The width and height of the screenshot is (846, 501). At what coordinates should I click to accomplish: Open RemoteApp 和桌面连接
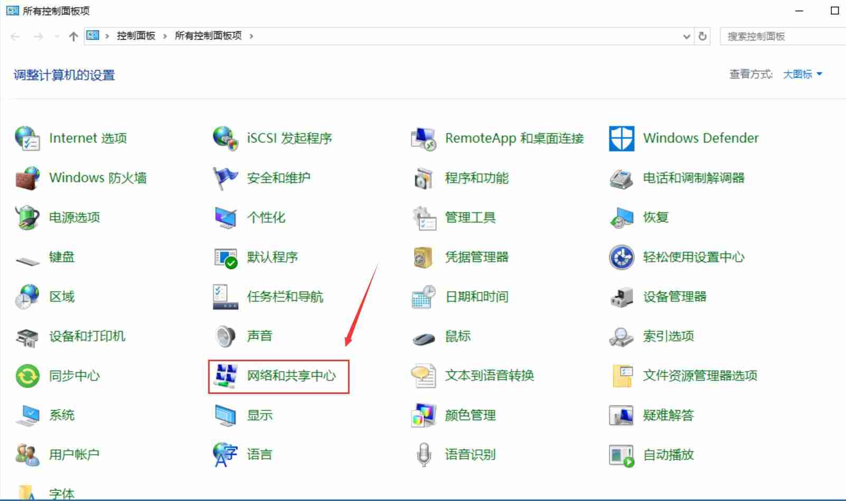(515, 138)
